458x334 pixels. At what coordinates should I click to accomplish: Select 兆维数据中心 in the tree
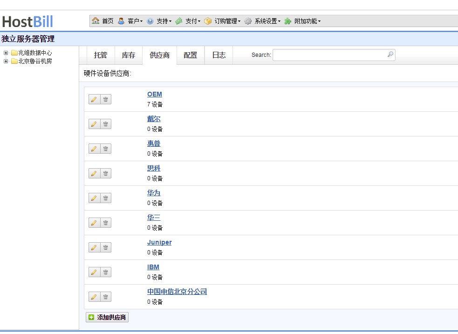tap(35, 53)
